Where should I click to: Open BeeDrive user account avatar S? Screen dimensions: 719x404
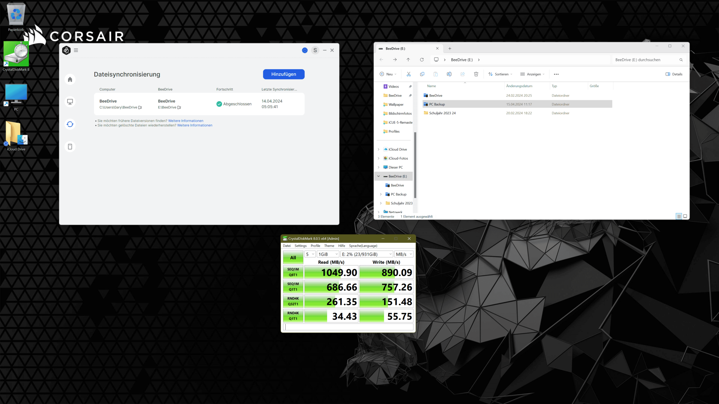pos(315,50)
